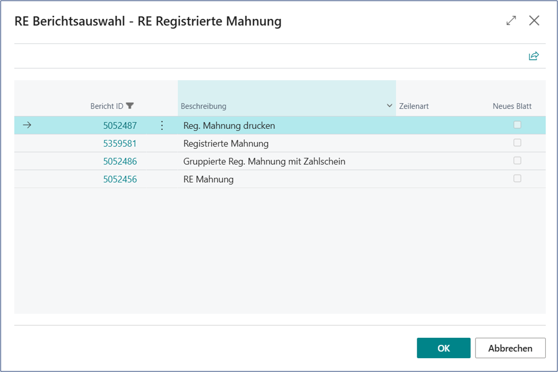Click the OK button

click(443, 347)
